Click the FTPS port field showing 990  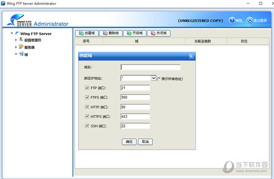tap(135, 97)
